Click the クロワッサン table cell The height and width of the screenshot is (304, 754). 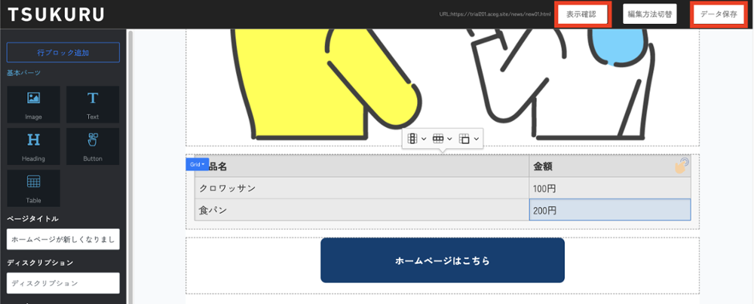(x=362, y=188)
